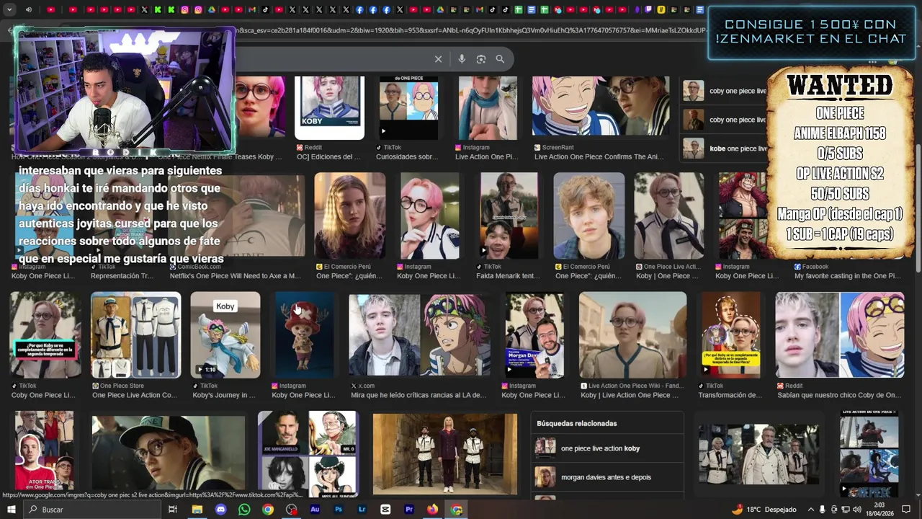
Task: Click the taskbar Buscar search box
Action: [x=91, y=510]
